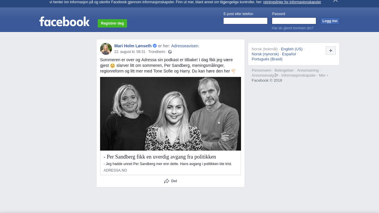The image size is (379, 213).
Task: Select Norsk (nynorsk) language
Action: 265,54
